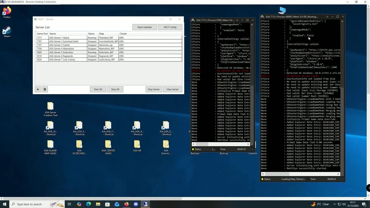Click the Lines.txt desktop file label

tap(253, 153)
